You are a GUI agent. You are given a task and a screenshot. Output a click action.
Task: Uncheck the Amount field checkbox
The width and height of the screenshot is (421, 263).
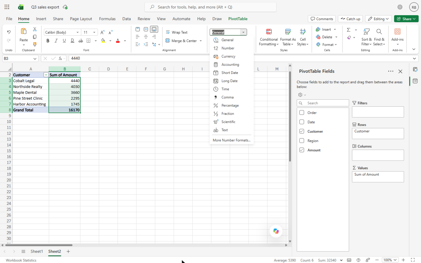pyautogui.click(x=302, y=150)
